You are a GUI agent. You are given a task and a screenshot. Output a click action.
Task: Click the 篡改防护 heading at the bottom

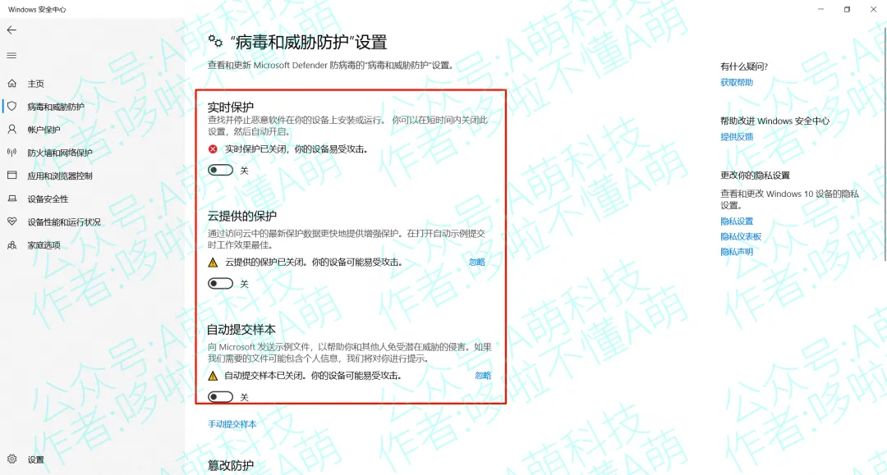pos(230,465)
